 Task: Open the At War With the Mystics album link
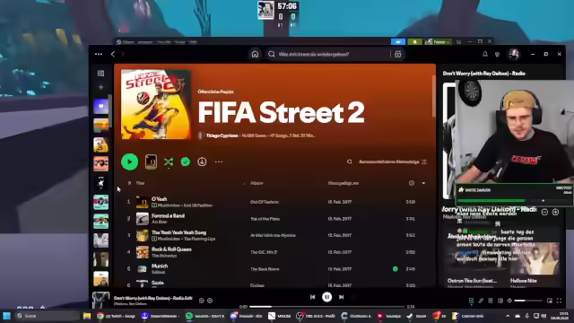(x=273, y=235)
